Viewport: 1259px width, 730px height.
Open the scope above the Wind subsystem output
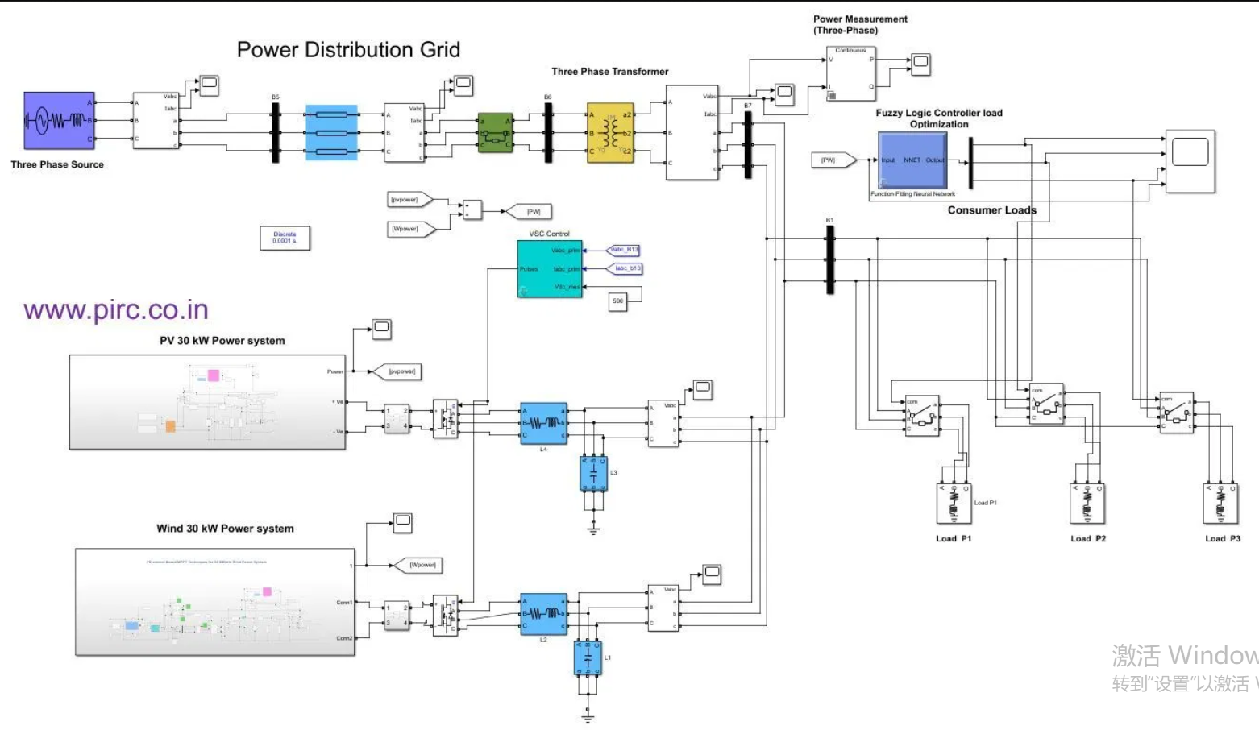click(x=403, y=522)
